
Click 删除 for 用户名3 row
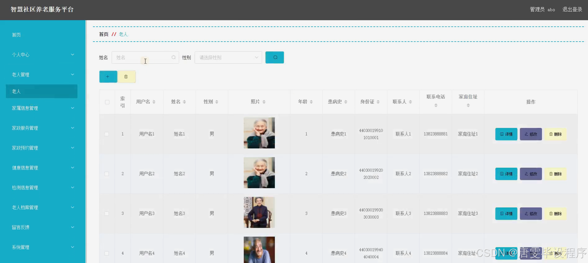[x=555, y=214]
